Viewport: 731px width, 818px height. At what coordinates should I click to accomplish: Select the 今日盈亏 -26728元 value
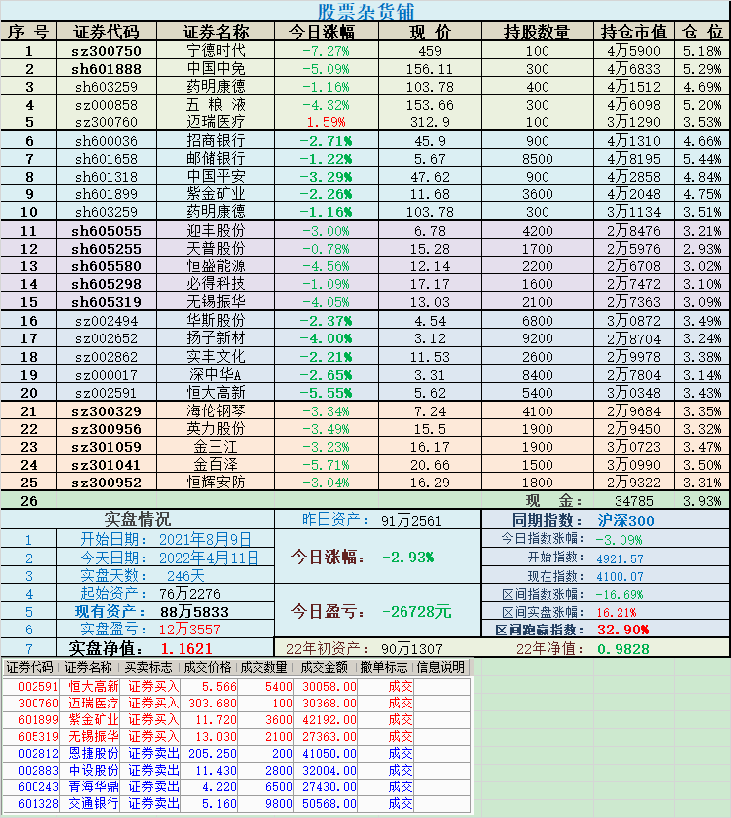[416, 612]
